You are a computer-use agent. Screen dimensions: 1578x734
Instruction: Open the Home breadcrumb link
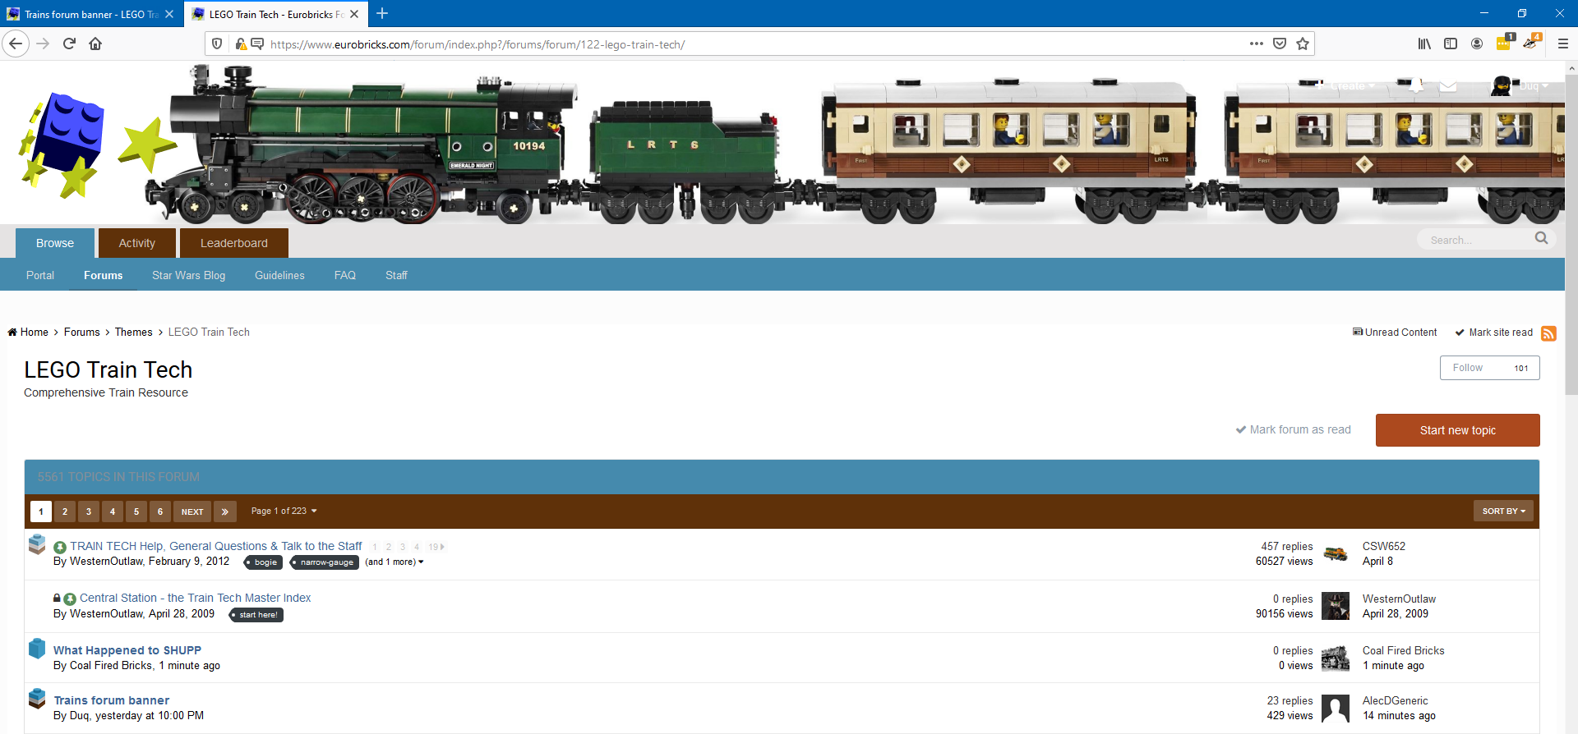(29, 333)
